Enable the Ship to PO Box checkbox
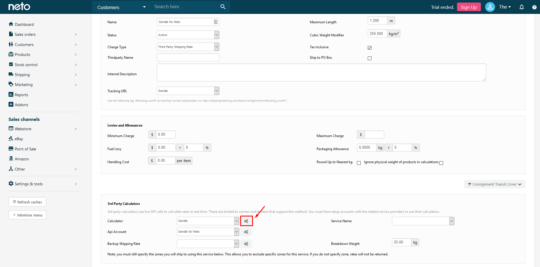This screenshot has height=267, width=540. coord(369,58)
